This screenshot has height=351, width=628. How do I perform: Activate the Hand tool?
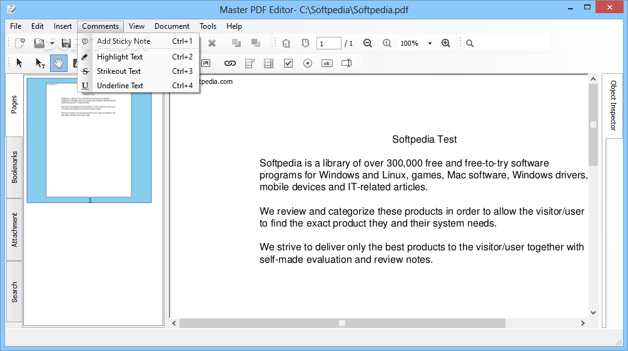click(59, 63)
